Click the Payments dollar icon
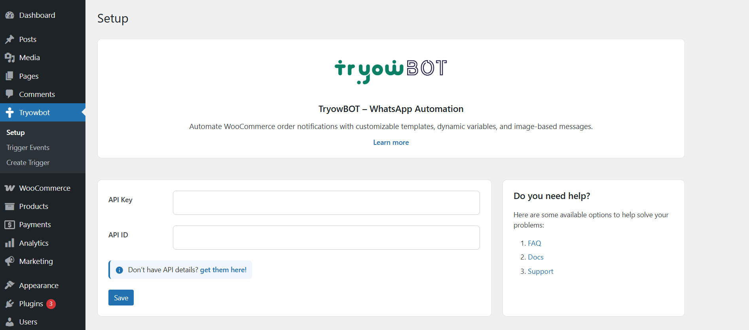The width and height of the screenshot is (749, 330). click(9, 225)
